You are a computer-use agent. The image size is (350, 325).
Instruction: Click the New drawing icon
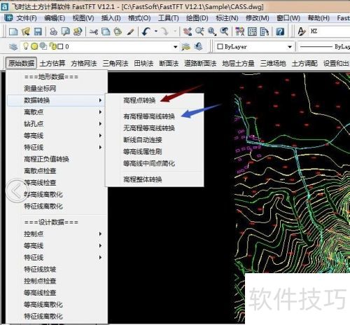[13, 32]
